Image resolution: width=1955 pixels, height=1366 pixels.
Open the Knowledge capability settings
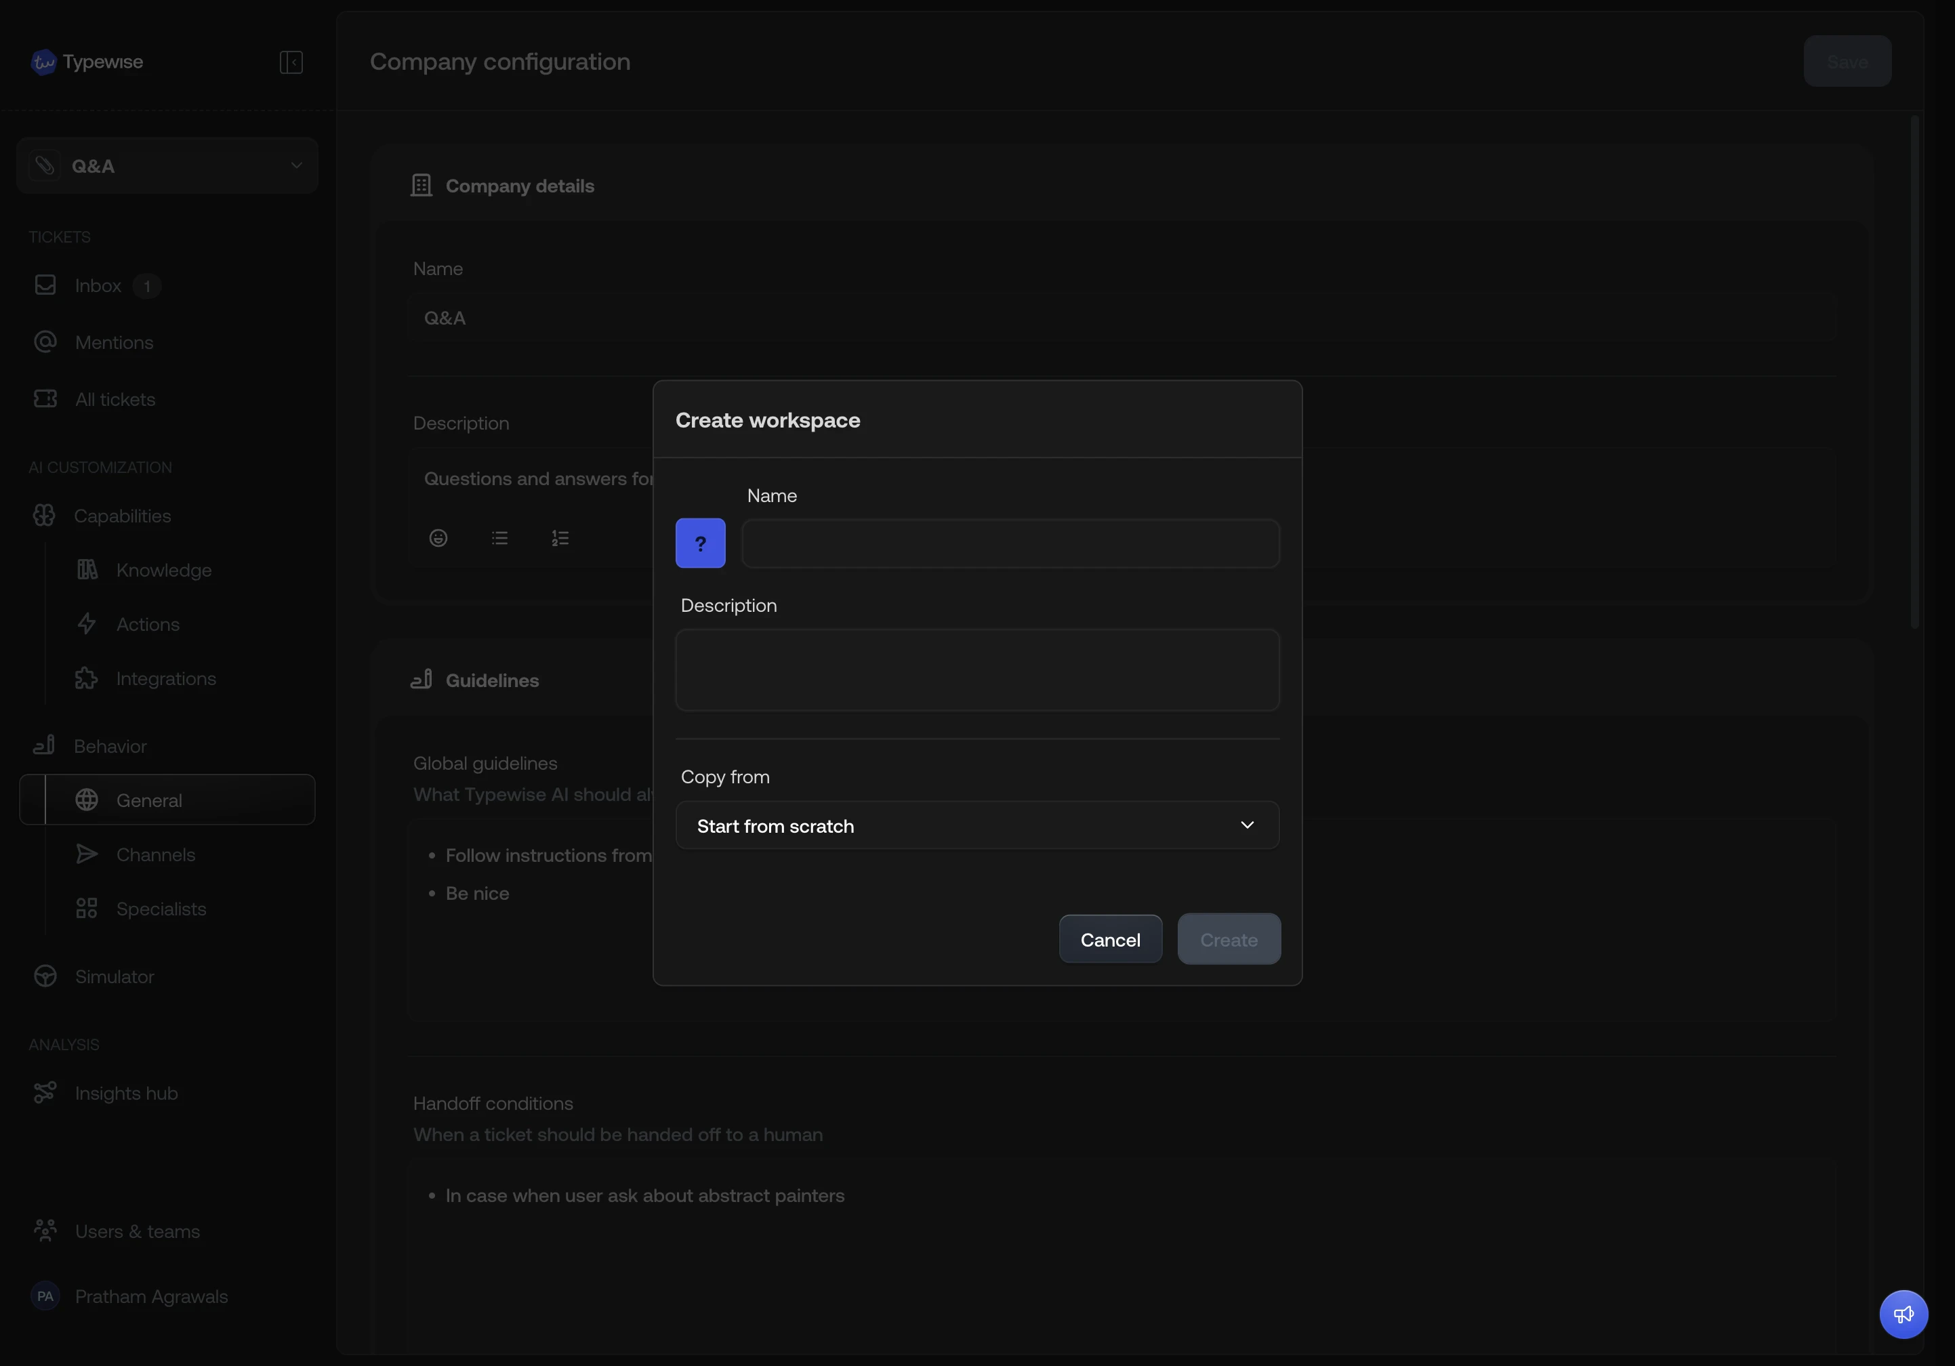click(163, 570)
